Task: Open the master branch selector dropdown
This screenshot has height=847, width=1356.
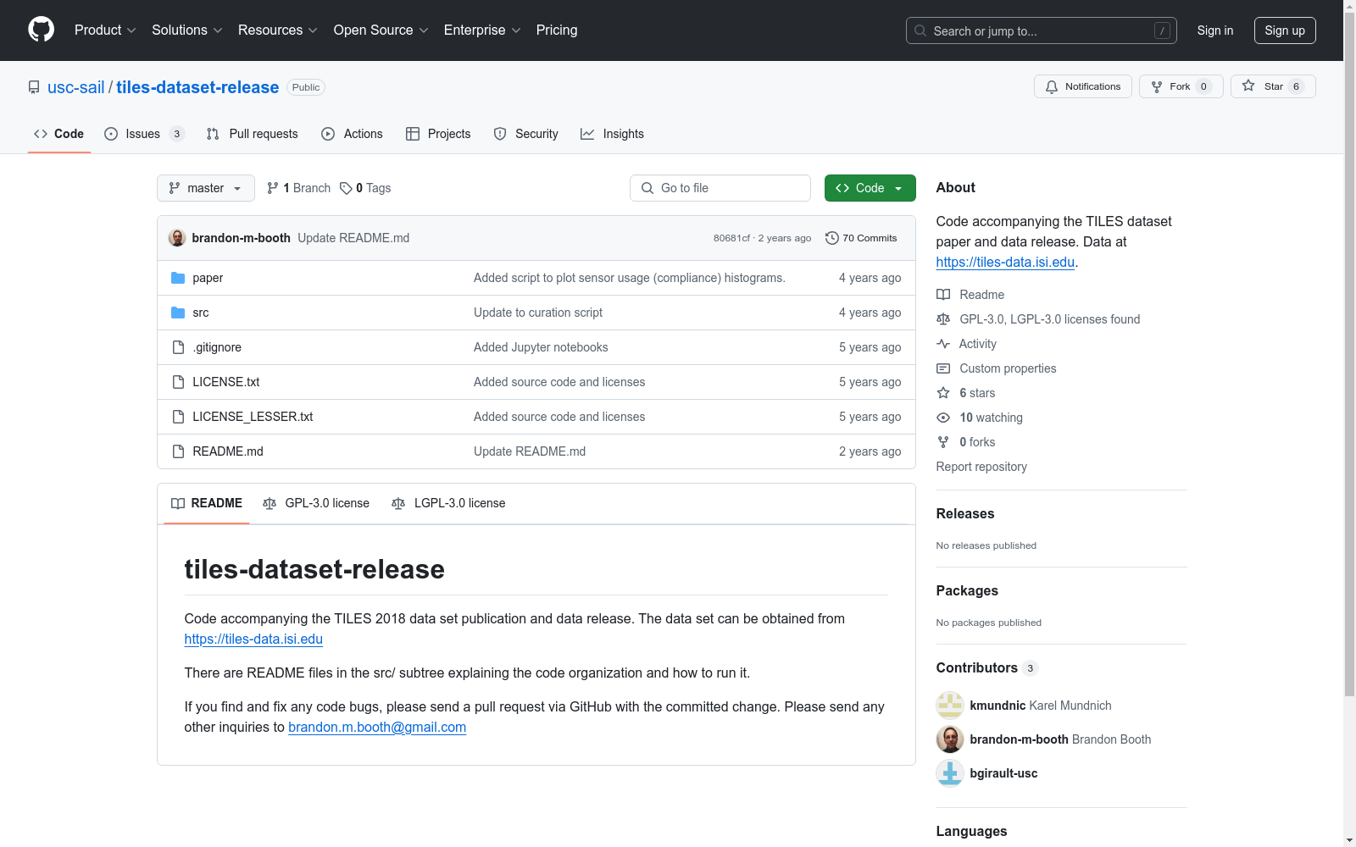Action: click(x=206, y=188)
